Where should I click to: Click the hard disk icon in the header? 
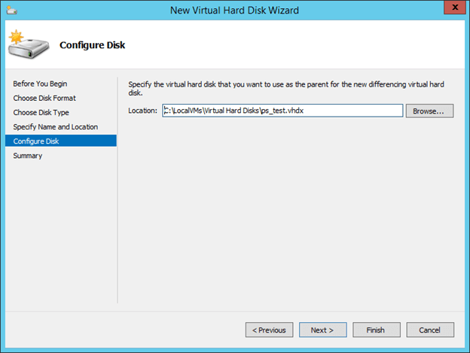(27, 45)
